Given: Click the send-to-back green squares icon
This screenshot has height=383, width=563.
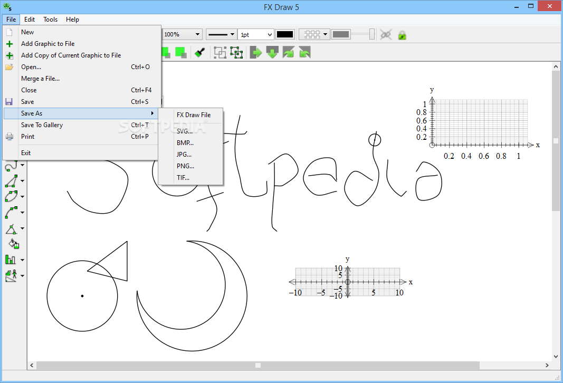Looking at the screenshot, I should click(180, 52).
